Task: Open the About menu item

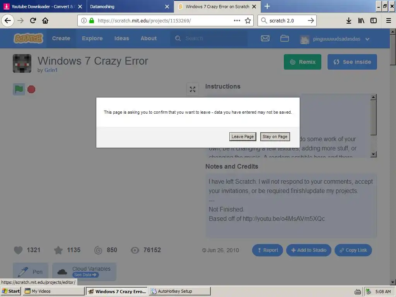Action: 148,38
